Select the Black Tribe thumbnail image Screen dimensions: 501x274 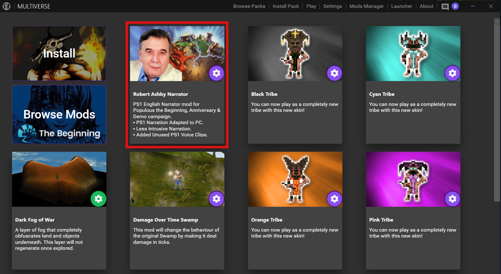[x=295, y=53]
